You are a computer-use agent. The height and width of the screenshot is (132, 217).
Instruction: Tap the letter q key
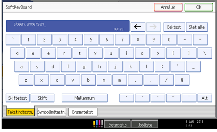(x=17, y=53)
